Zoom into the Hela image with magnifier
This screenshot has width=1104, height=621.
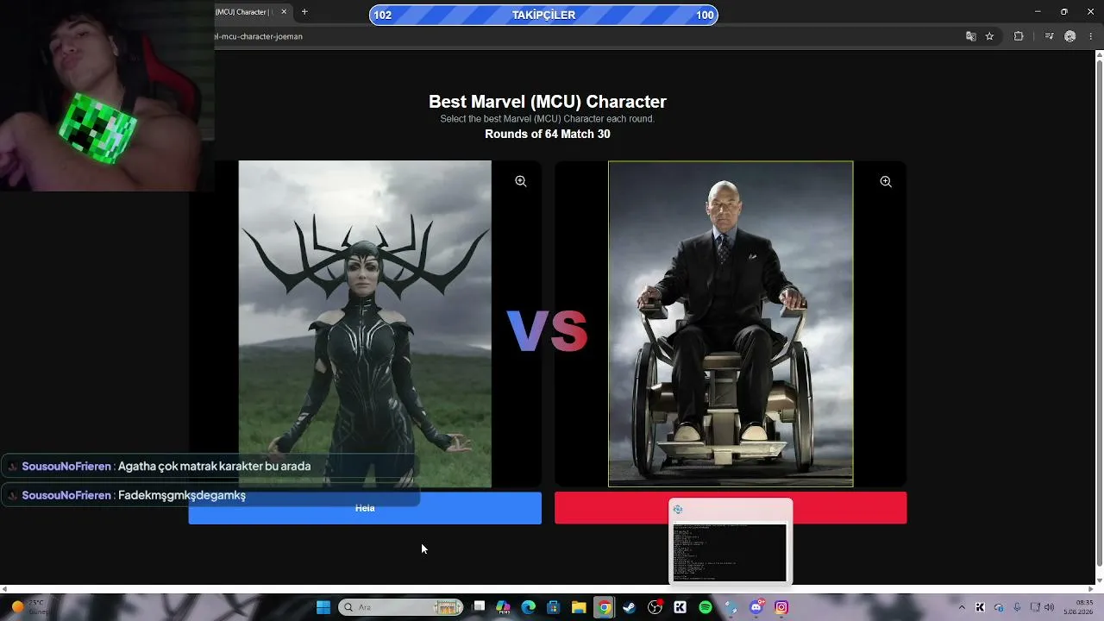521,181
